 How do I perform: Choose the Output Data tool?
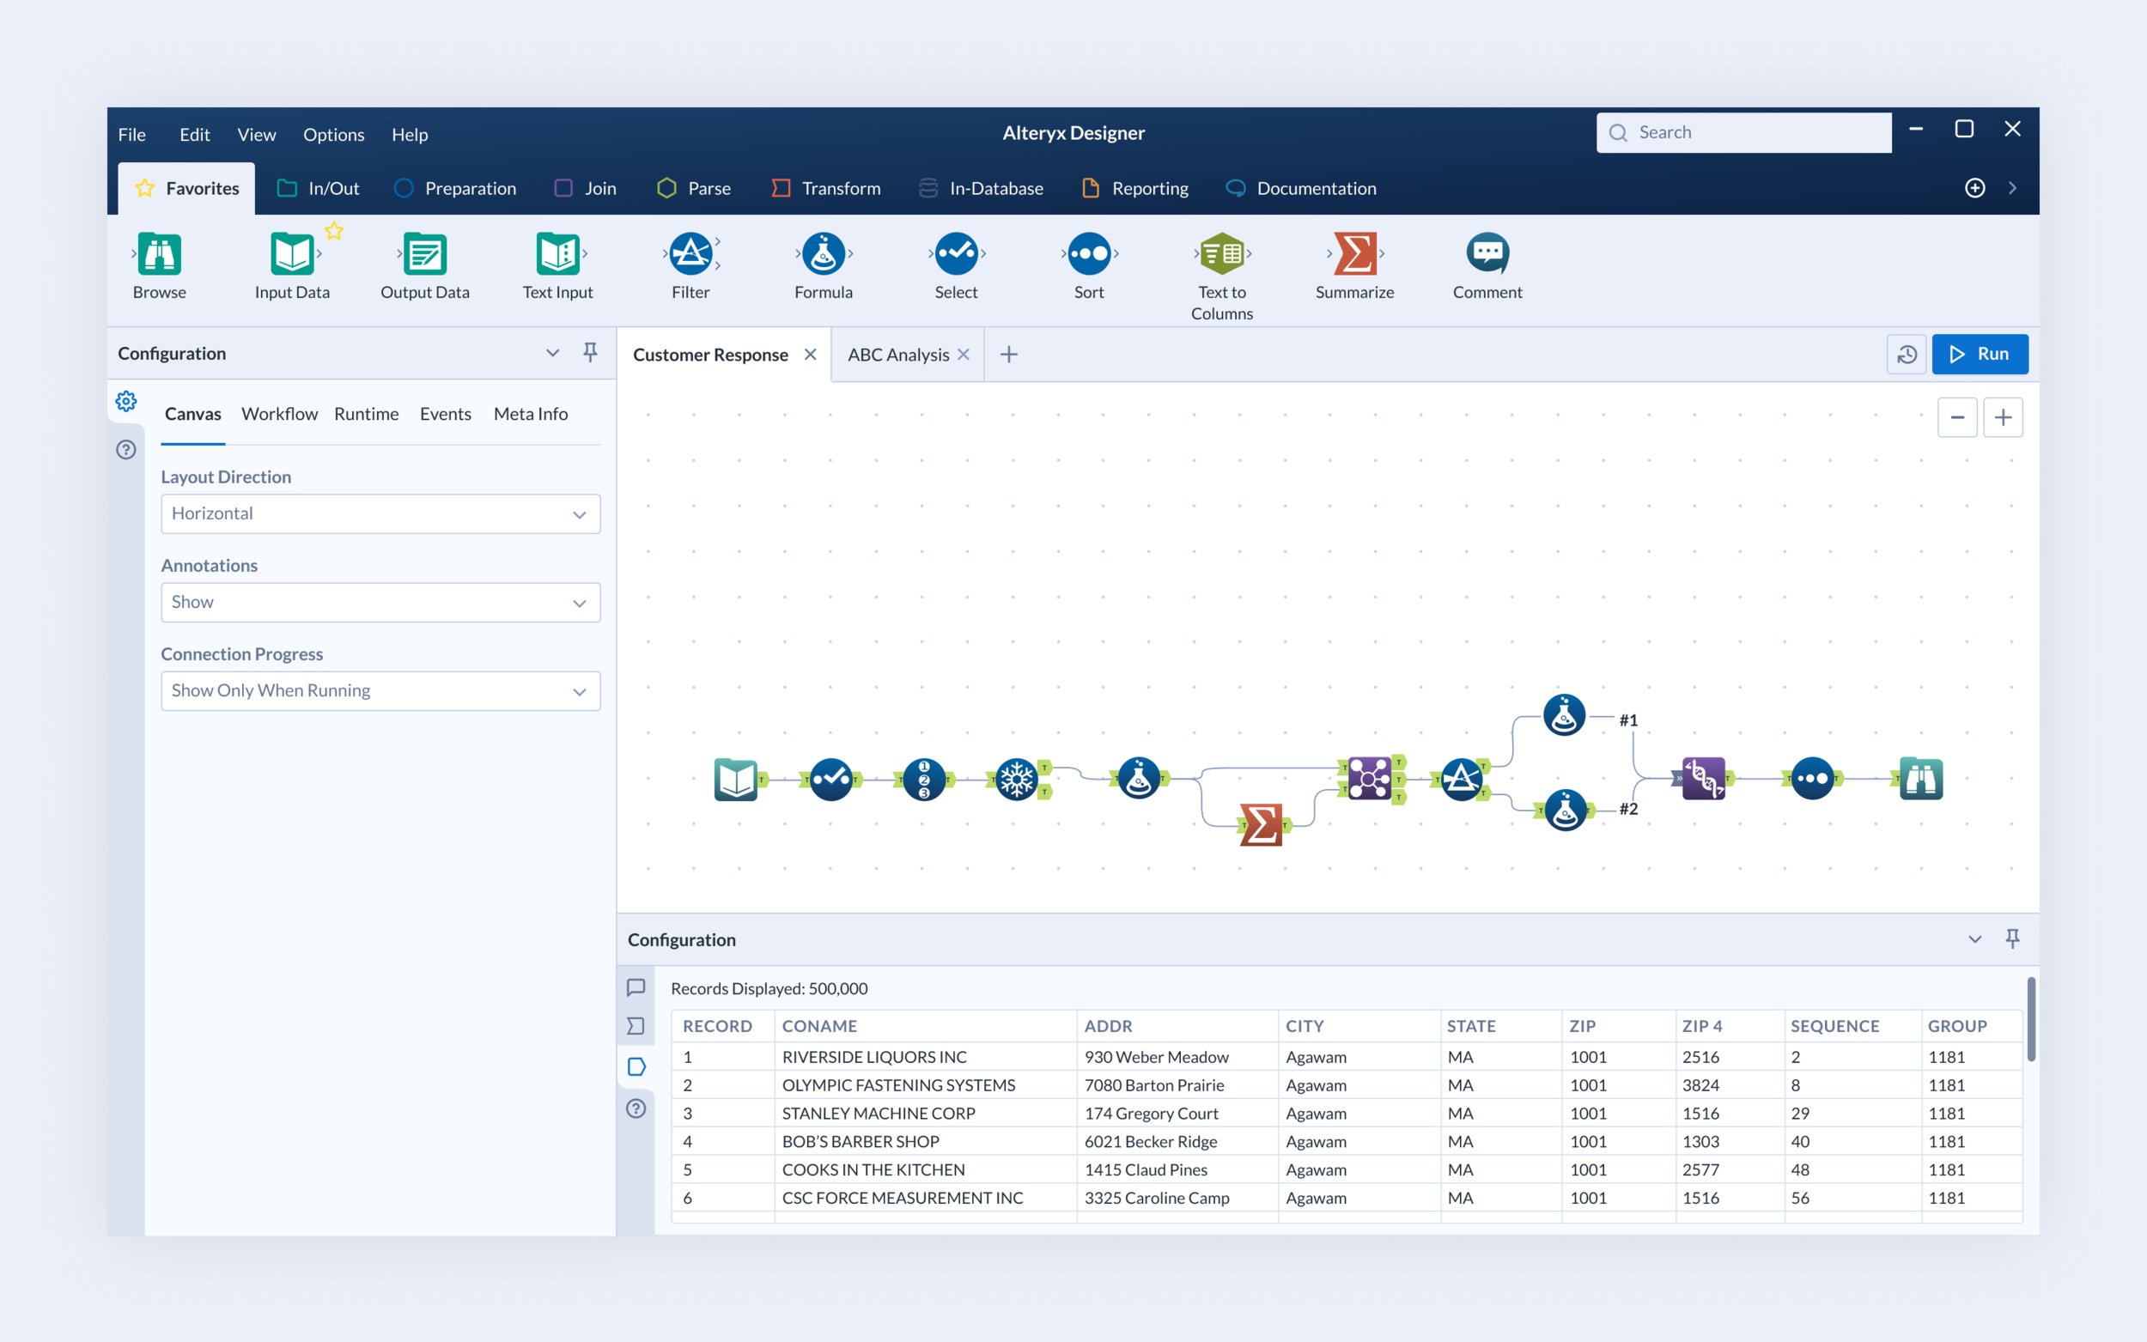[x=425, y=265]
